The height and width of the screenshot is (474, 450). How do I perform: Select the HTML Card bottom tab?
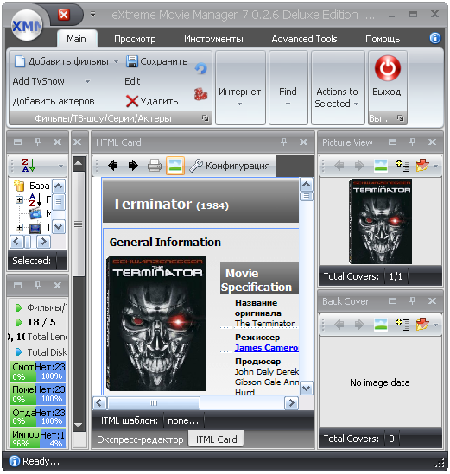tap(215, 439)
